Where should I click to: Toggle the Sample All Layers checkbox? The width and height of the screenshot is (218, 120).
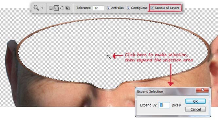[x=152, y=8]
